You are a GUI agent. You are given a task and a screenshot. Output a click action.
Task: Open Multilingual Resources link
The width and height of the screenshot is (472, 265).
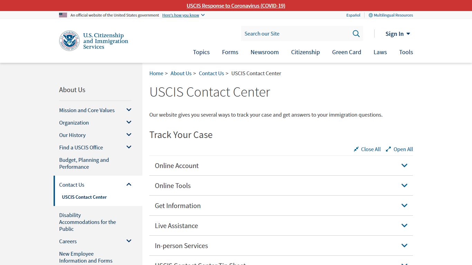point(393,15)
